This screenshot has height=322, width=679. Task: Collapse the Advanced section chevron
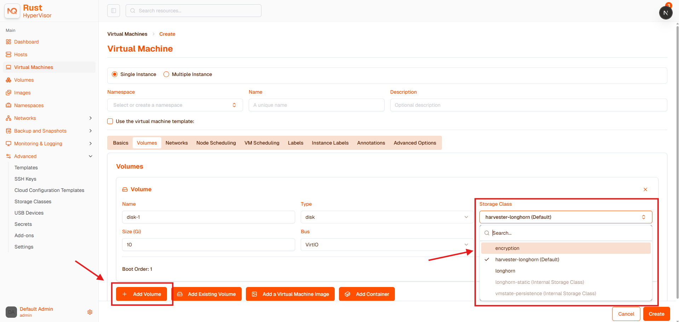pyautogui.click(x=91, y=156)
